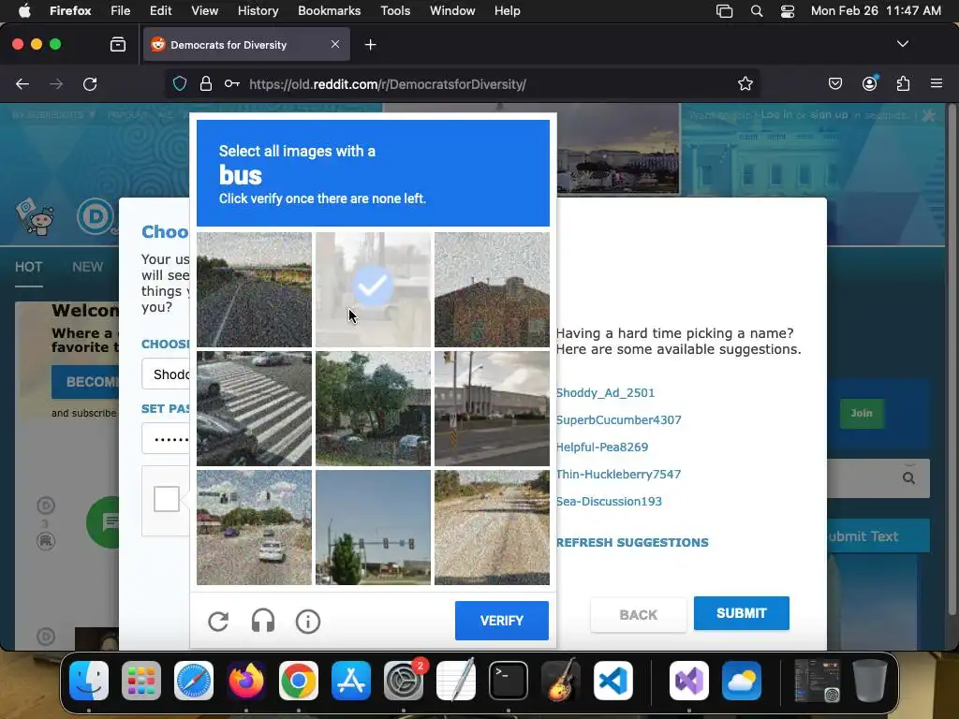
Task: Open saved logins key icon in the address bar
Action: (232, 83)
